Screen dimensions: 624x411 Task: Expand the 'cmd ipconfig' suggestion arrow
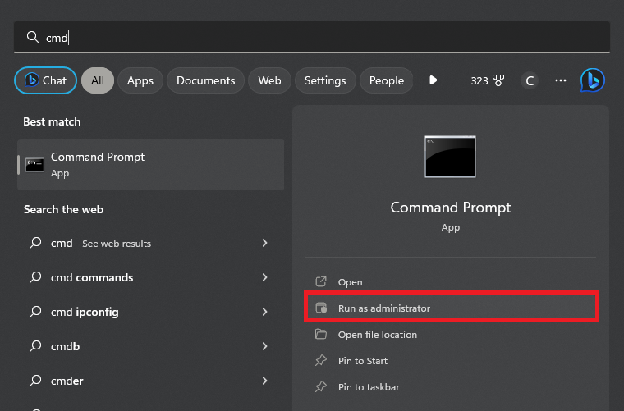click(x=264, y=312)
